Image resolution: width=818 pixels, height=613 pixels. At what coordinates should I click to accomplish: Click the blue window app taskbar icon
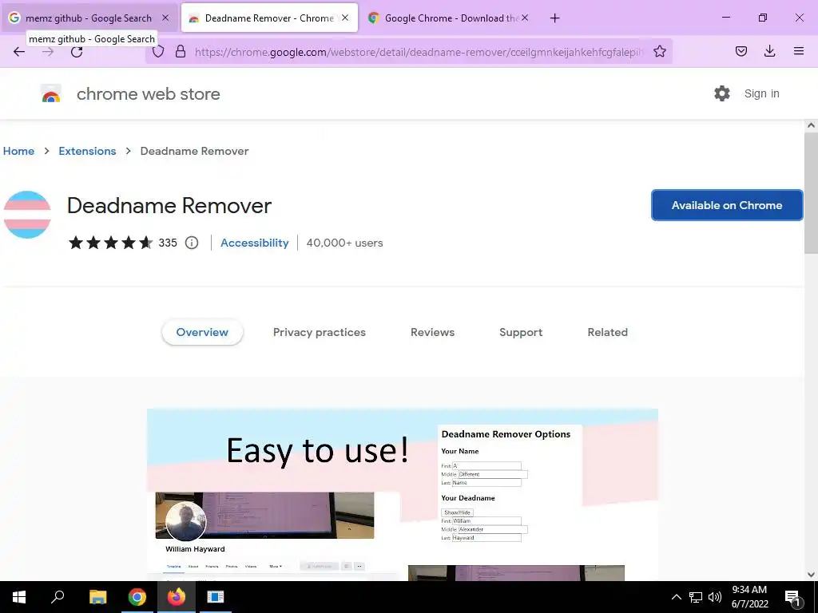click(x=215, y=597)
